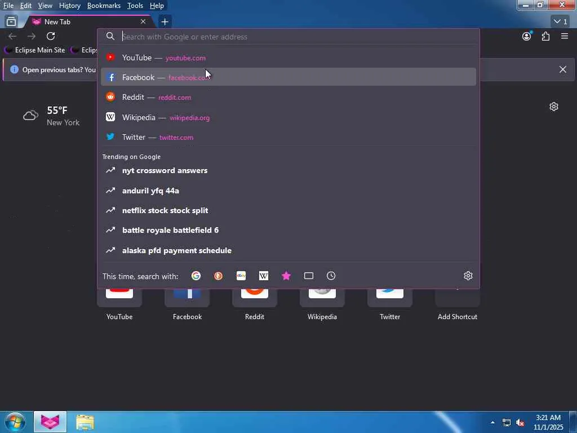Search with eBay engine icon
This screenshot has width=577, height=433.
[x=241, y=276]
